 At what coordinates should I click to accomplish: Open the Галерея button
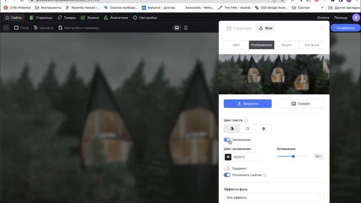[x=301, y=104]
